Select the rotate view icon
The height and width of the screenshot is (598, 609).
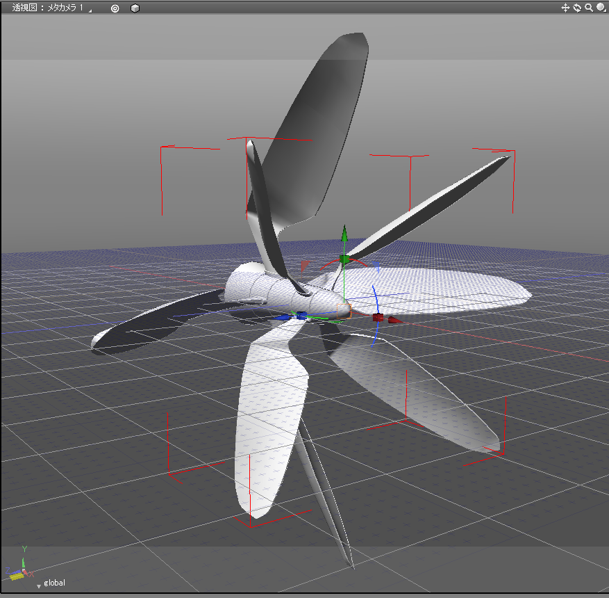pyautogui.click(x=577, y=8)
